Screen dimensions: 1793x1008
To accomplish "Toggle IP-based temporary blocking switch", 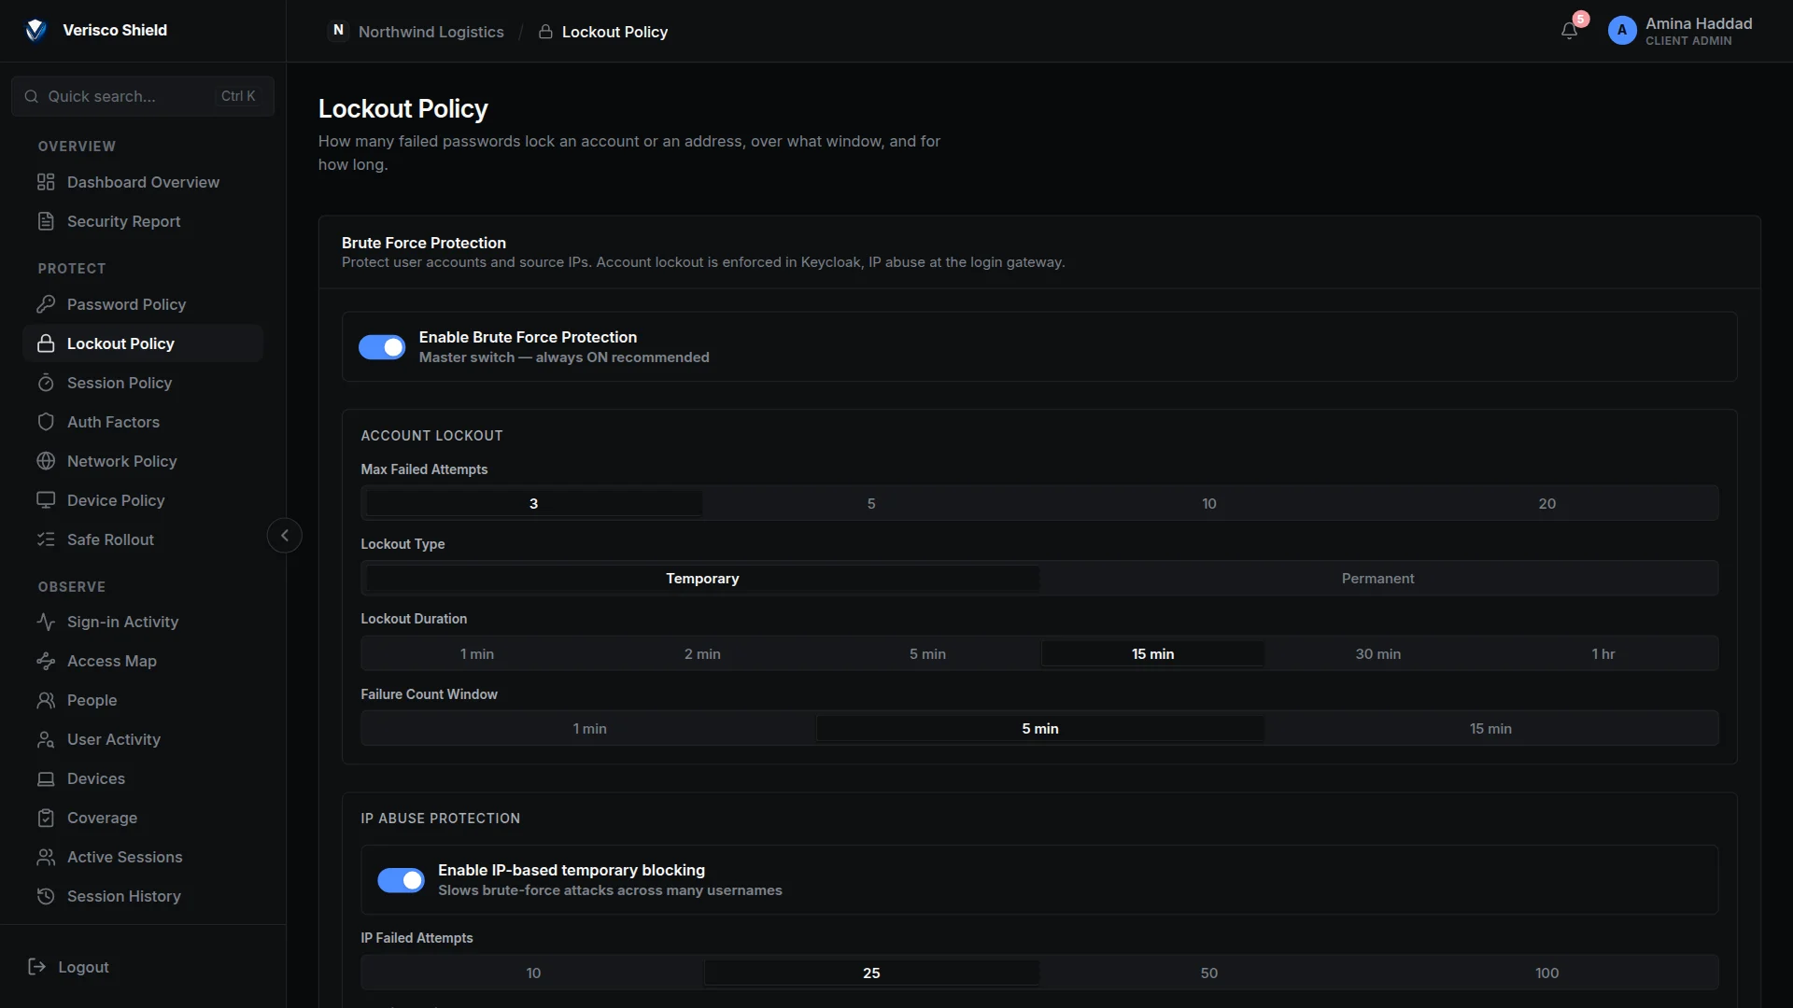I will 401,880.
